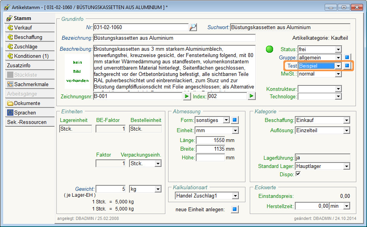Image resolution: width=367 pixels, height=227 pixels.
Task: Click the 'Artikelkategorie: Kaufteil' text
Action: [320, 38]
